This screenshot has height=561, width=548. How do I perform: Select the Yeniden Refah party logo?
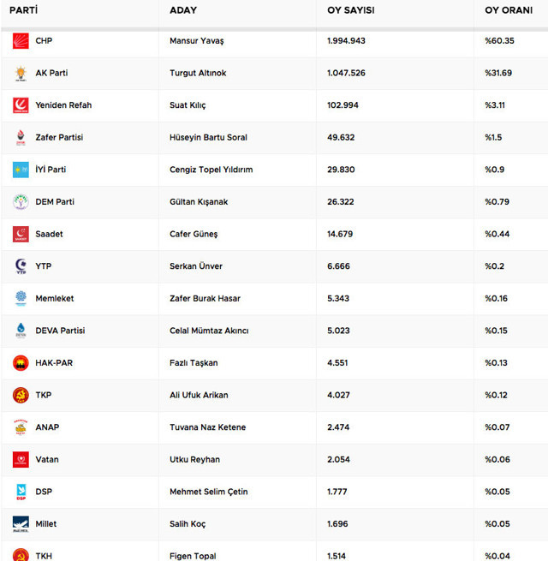(21, 105)
